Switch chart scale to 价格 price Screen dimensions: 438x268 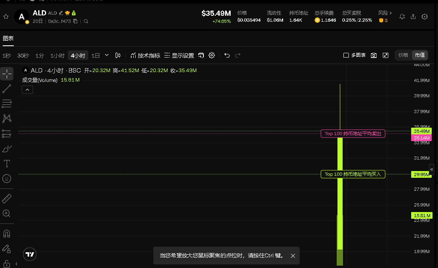click(x=403, y=55)
